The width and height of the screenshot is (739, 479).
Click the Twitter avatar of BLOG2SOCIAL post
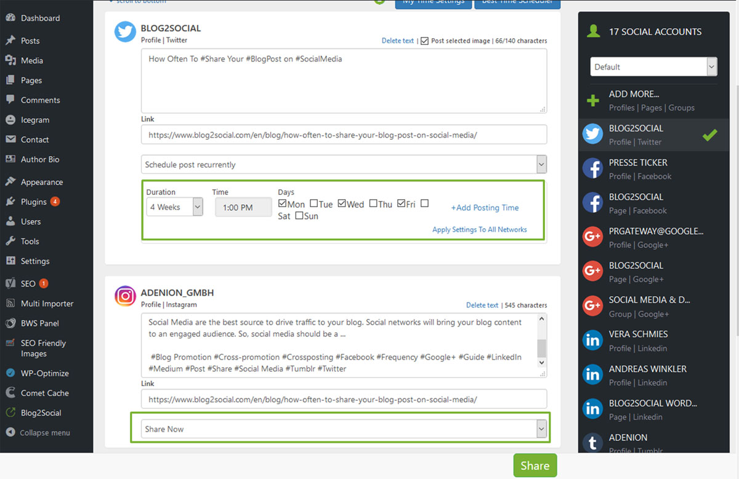point(125,32)
